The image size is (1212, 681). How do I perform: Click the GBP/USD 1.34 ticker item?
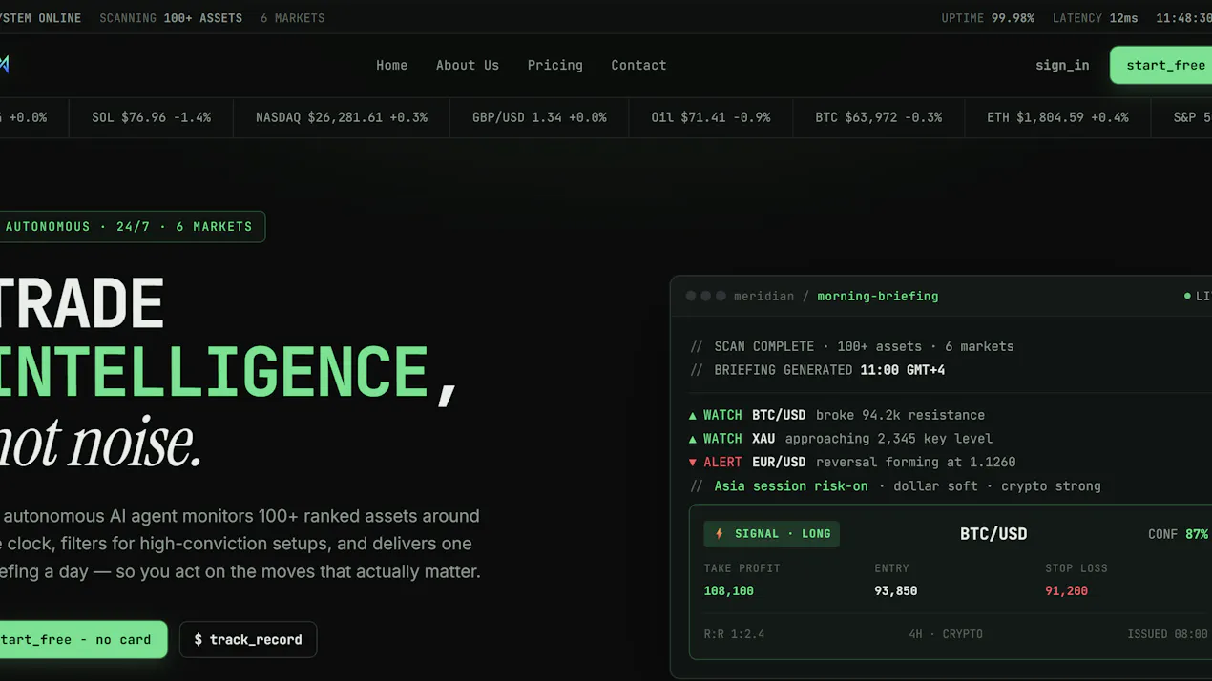click(x=539, y=117)
